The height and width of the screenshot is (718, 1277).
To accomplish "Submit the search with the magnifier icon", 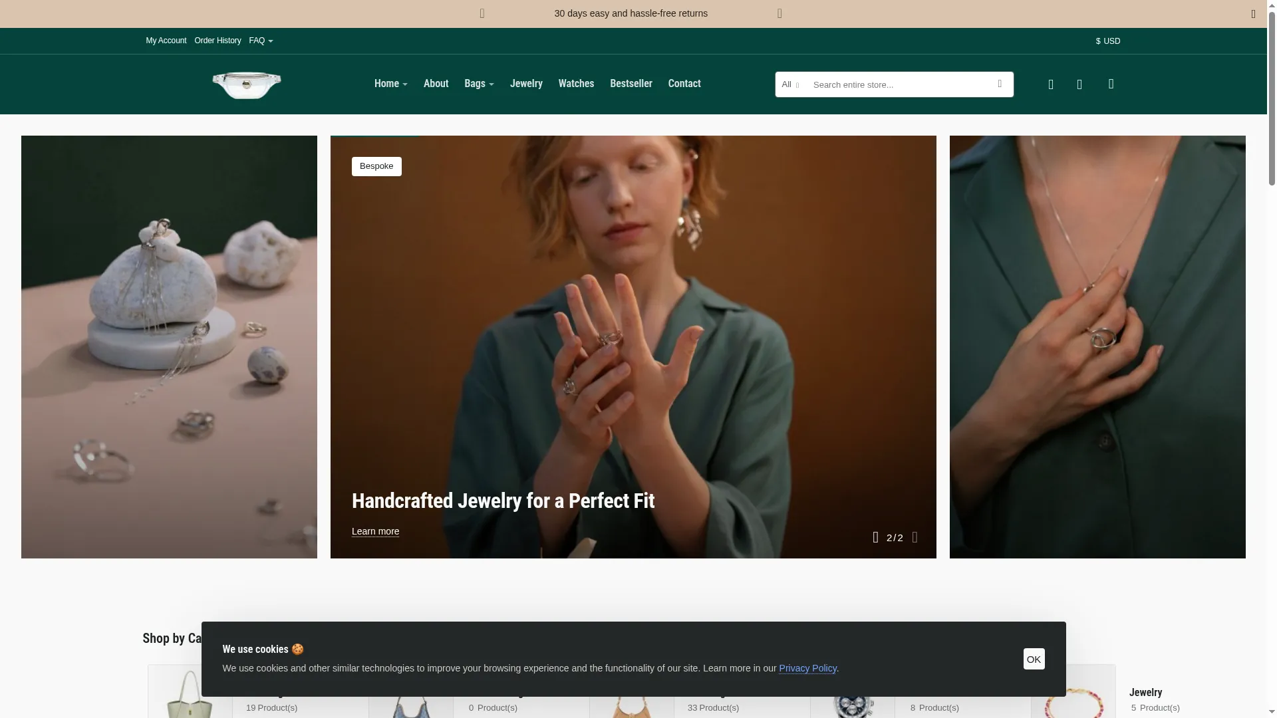I will click(x=1000, y=84).
